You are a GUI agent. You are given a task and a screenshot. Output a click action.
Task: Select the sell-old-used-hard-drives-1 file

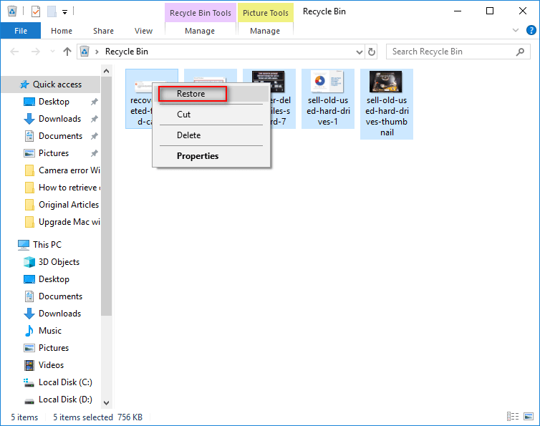[328, 100]
